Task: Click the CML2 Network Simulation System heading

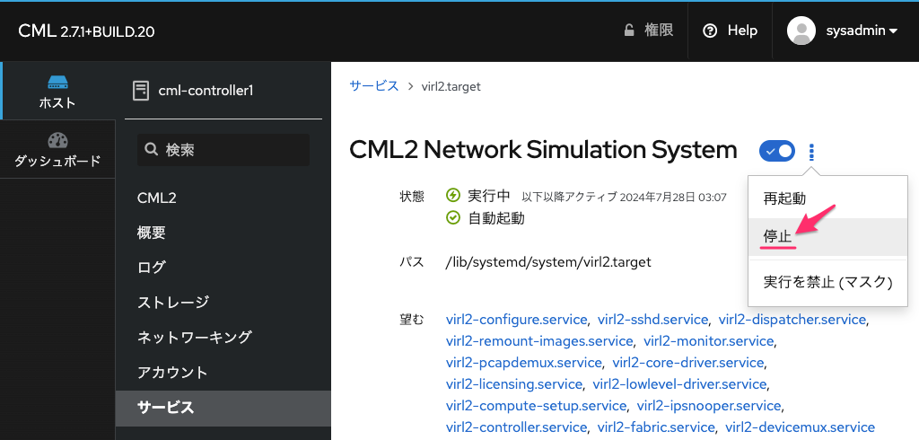Action: tap(543, 150)
